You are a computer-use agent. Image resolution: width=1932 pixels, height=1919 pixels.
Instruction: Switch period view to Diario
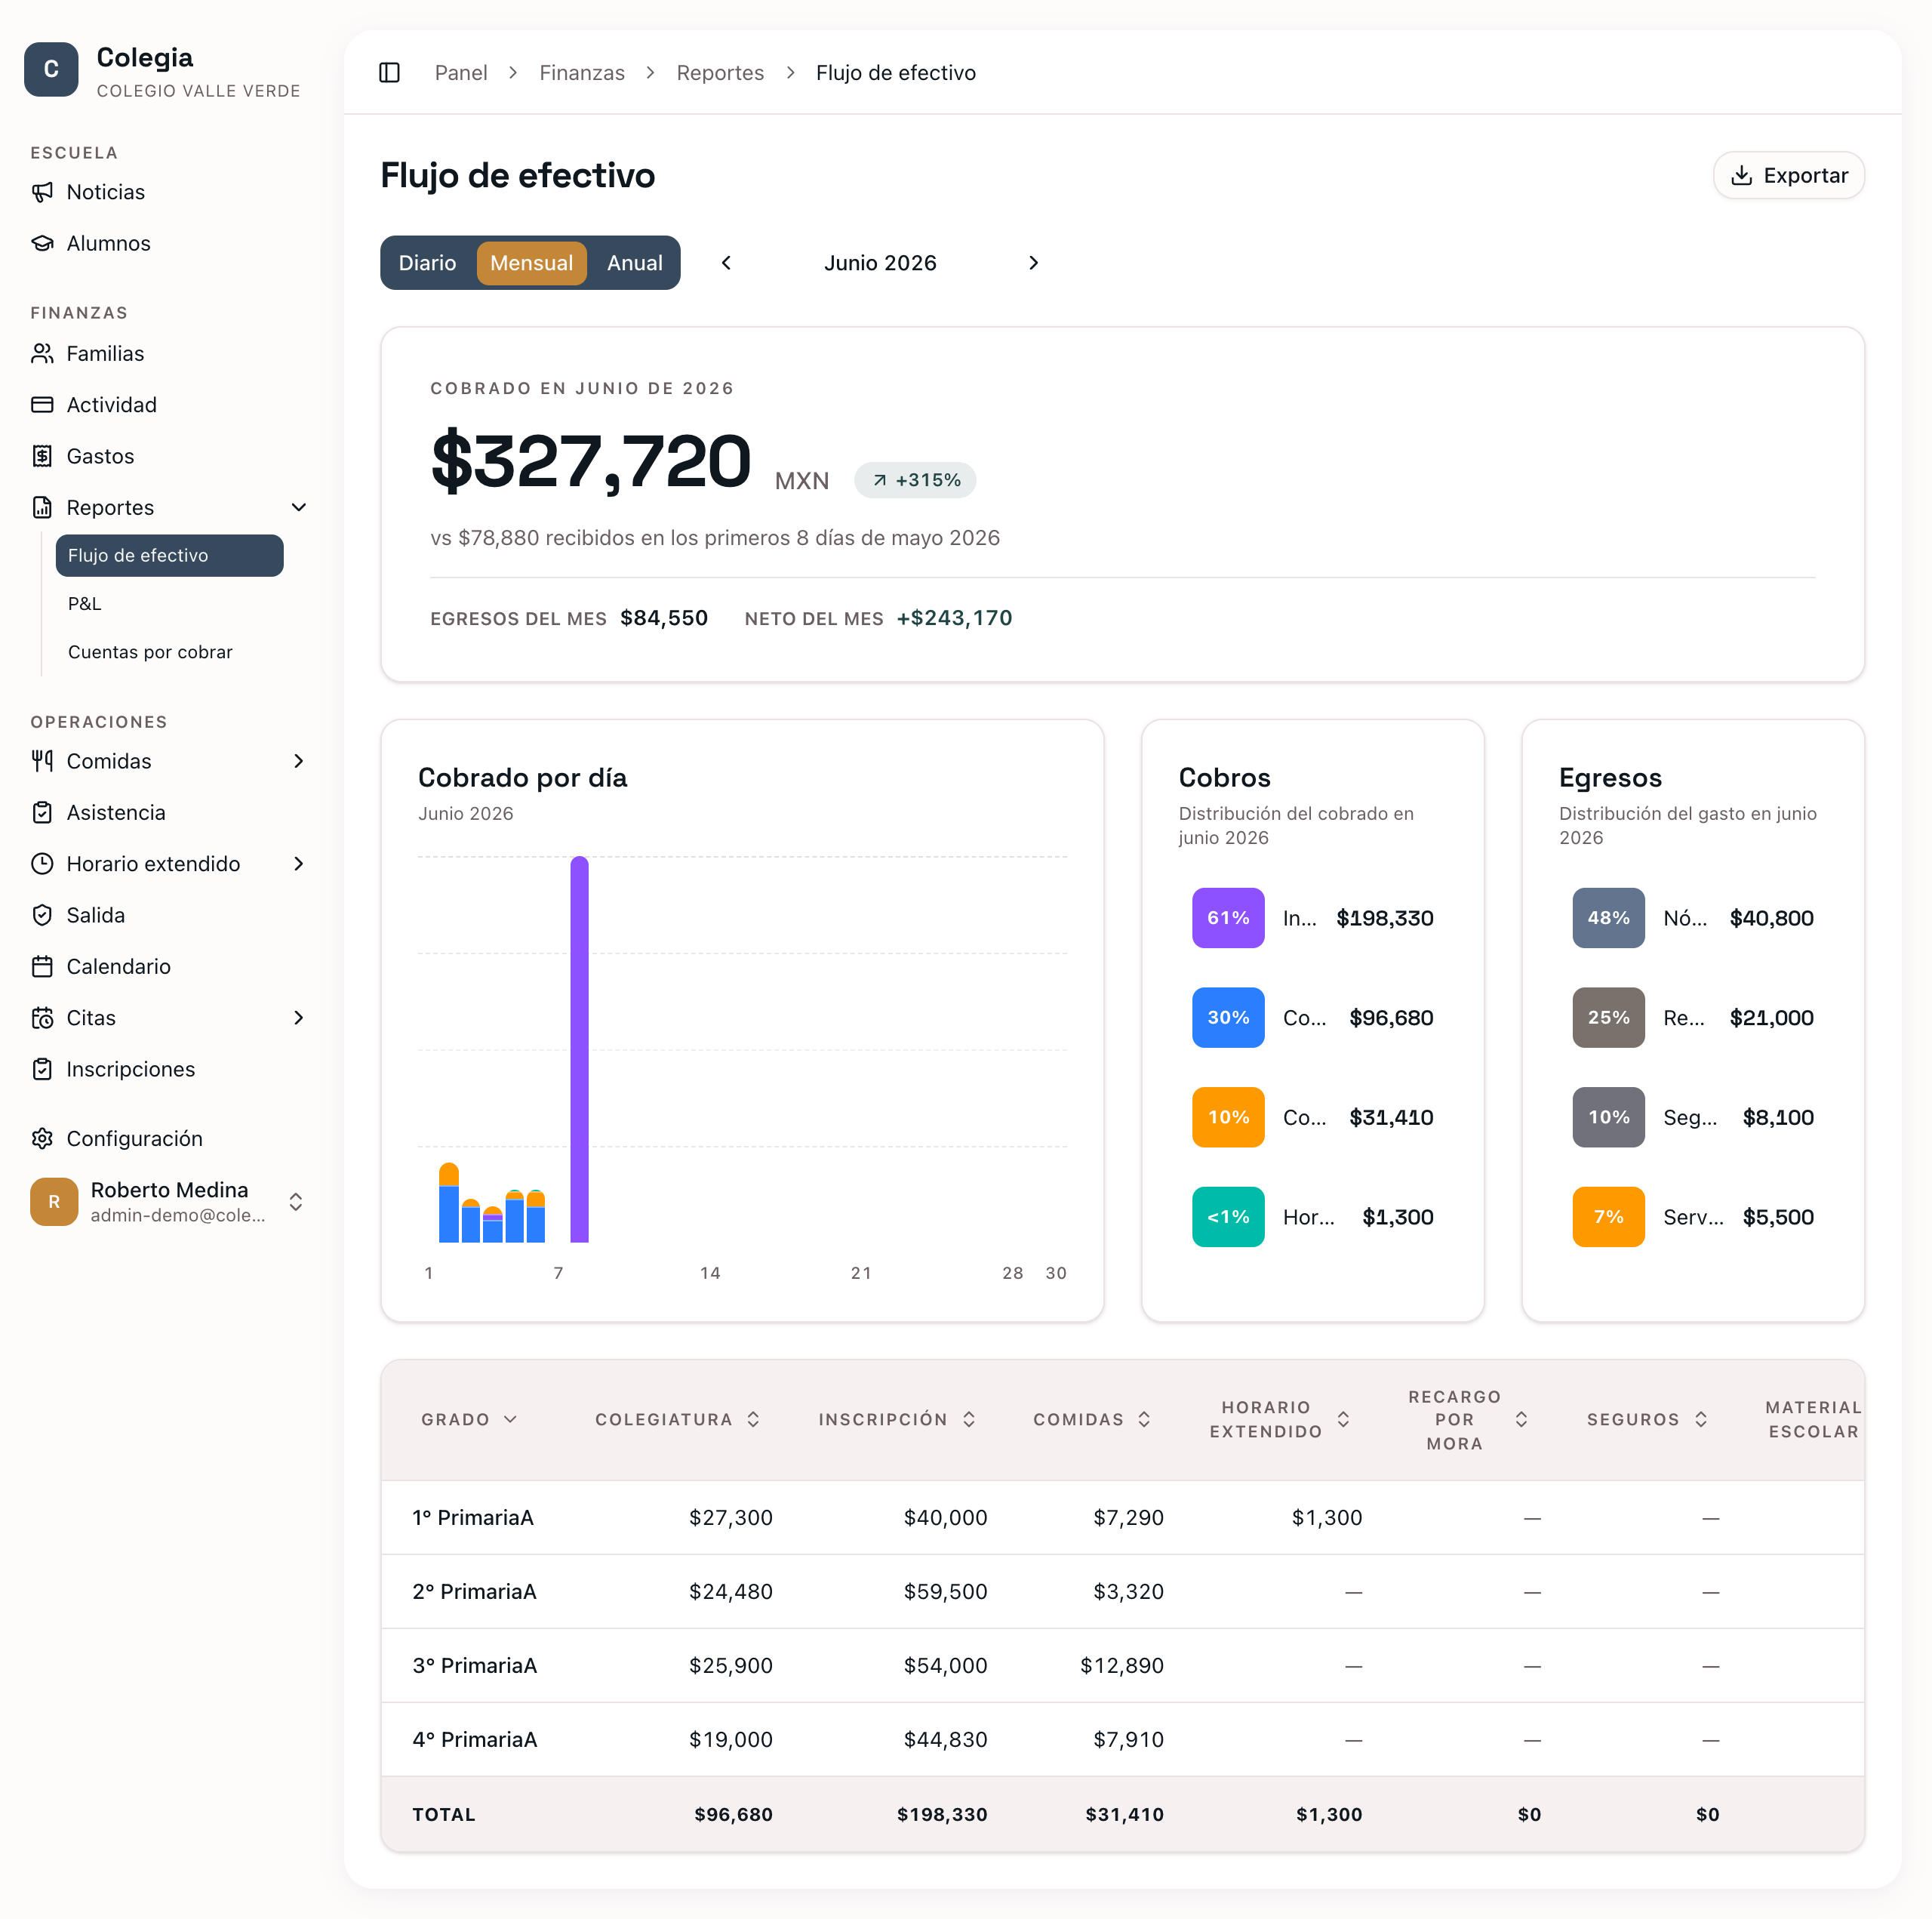(x=427, y=263)
